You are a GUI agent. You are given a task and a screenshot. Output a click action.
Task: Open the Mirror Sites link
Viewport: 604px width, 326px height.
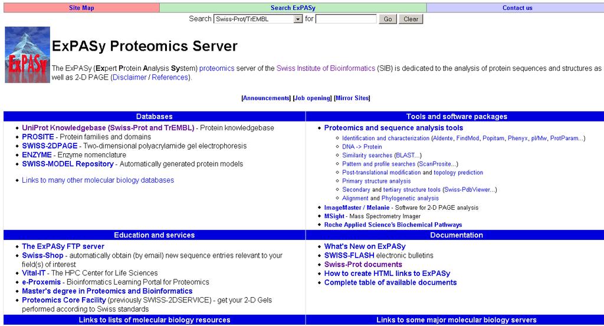(352, 98)
